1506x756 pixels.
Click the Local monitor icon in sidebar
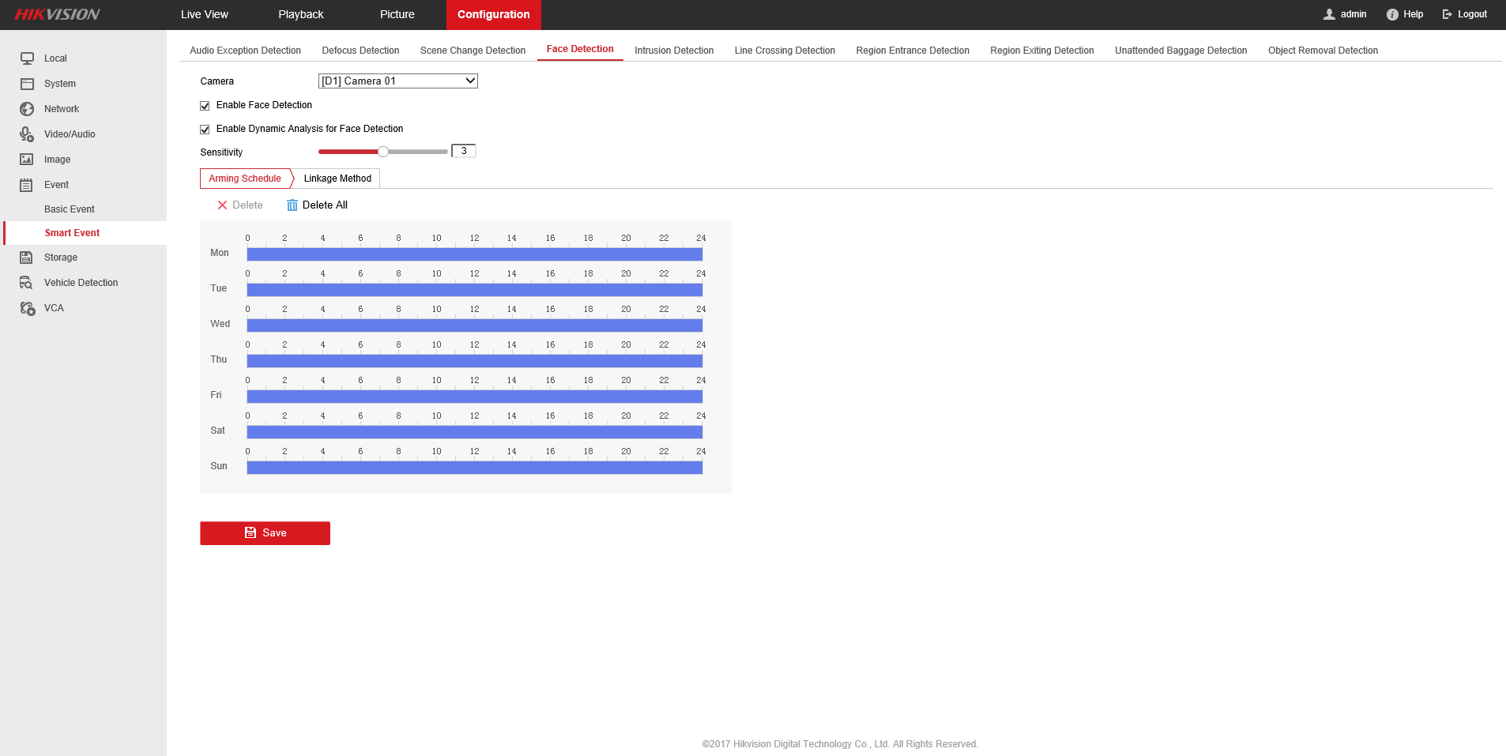[27, 58]
